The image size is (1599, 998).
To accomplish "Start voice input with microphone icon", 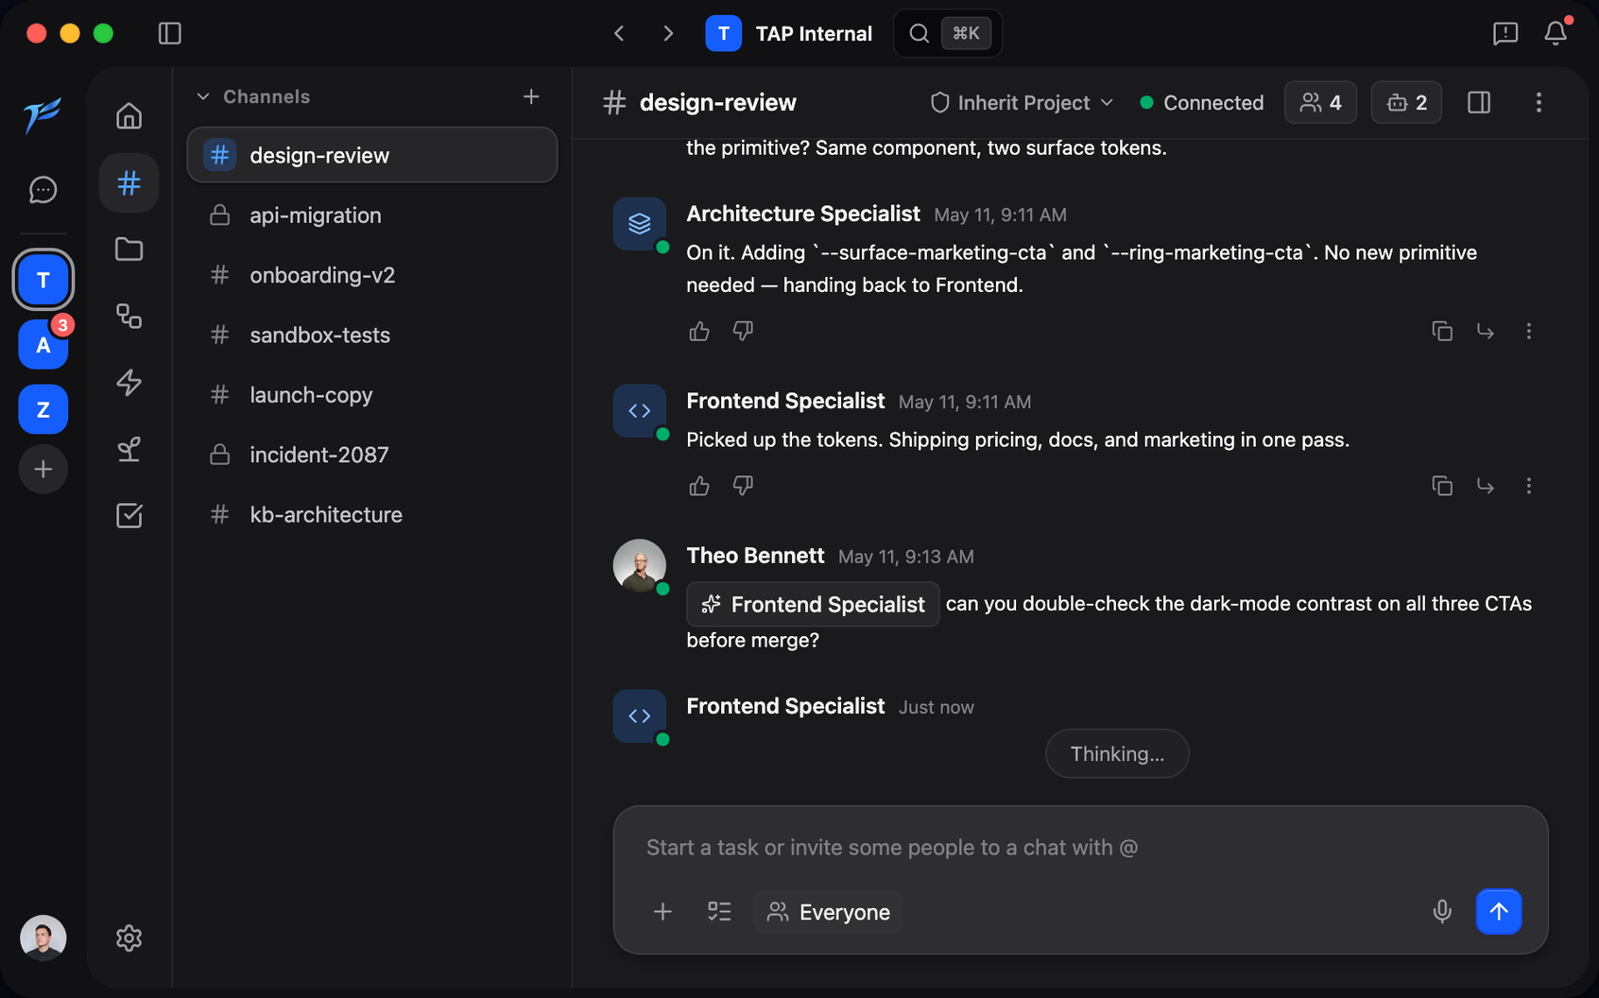I will pos(1442,912).
